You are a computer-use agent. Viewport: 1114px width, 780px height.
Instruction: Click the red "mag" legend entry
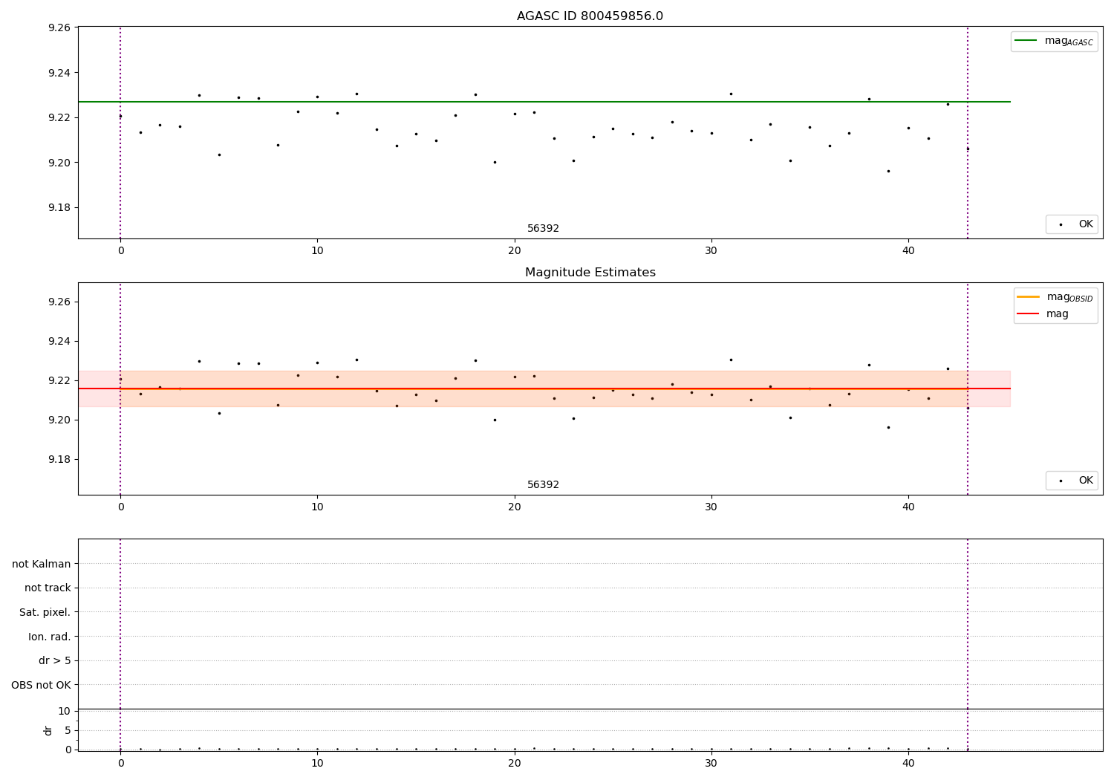coord(1043,314)
